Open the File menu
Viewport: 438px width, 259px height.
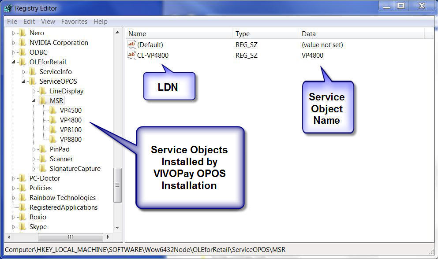click(x=12, y=22)
